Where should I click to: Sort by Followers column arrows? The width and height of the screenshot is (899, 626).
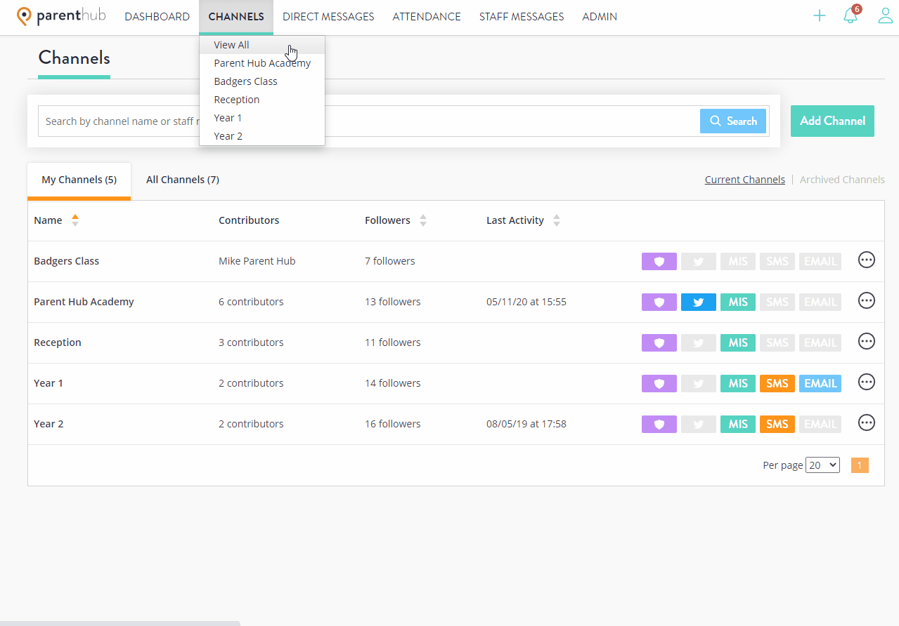[423, 220]
